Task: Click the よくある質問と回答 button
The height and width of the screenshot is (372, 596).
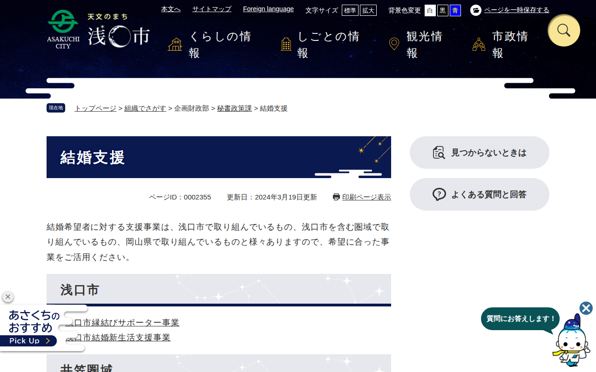Action: 480,194
